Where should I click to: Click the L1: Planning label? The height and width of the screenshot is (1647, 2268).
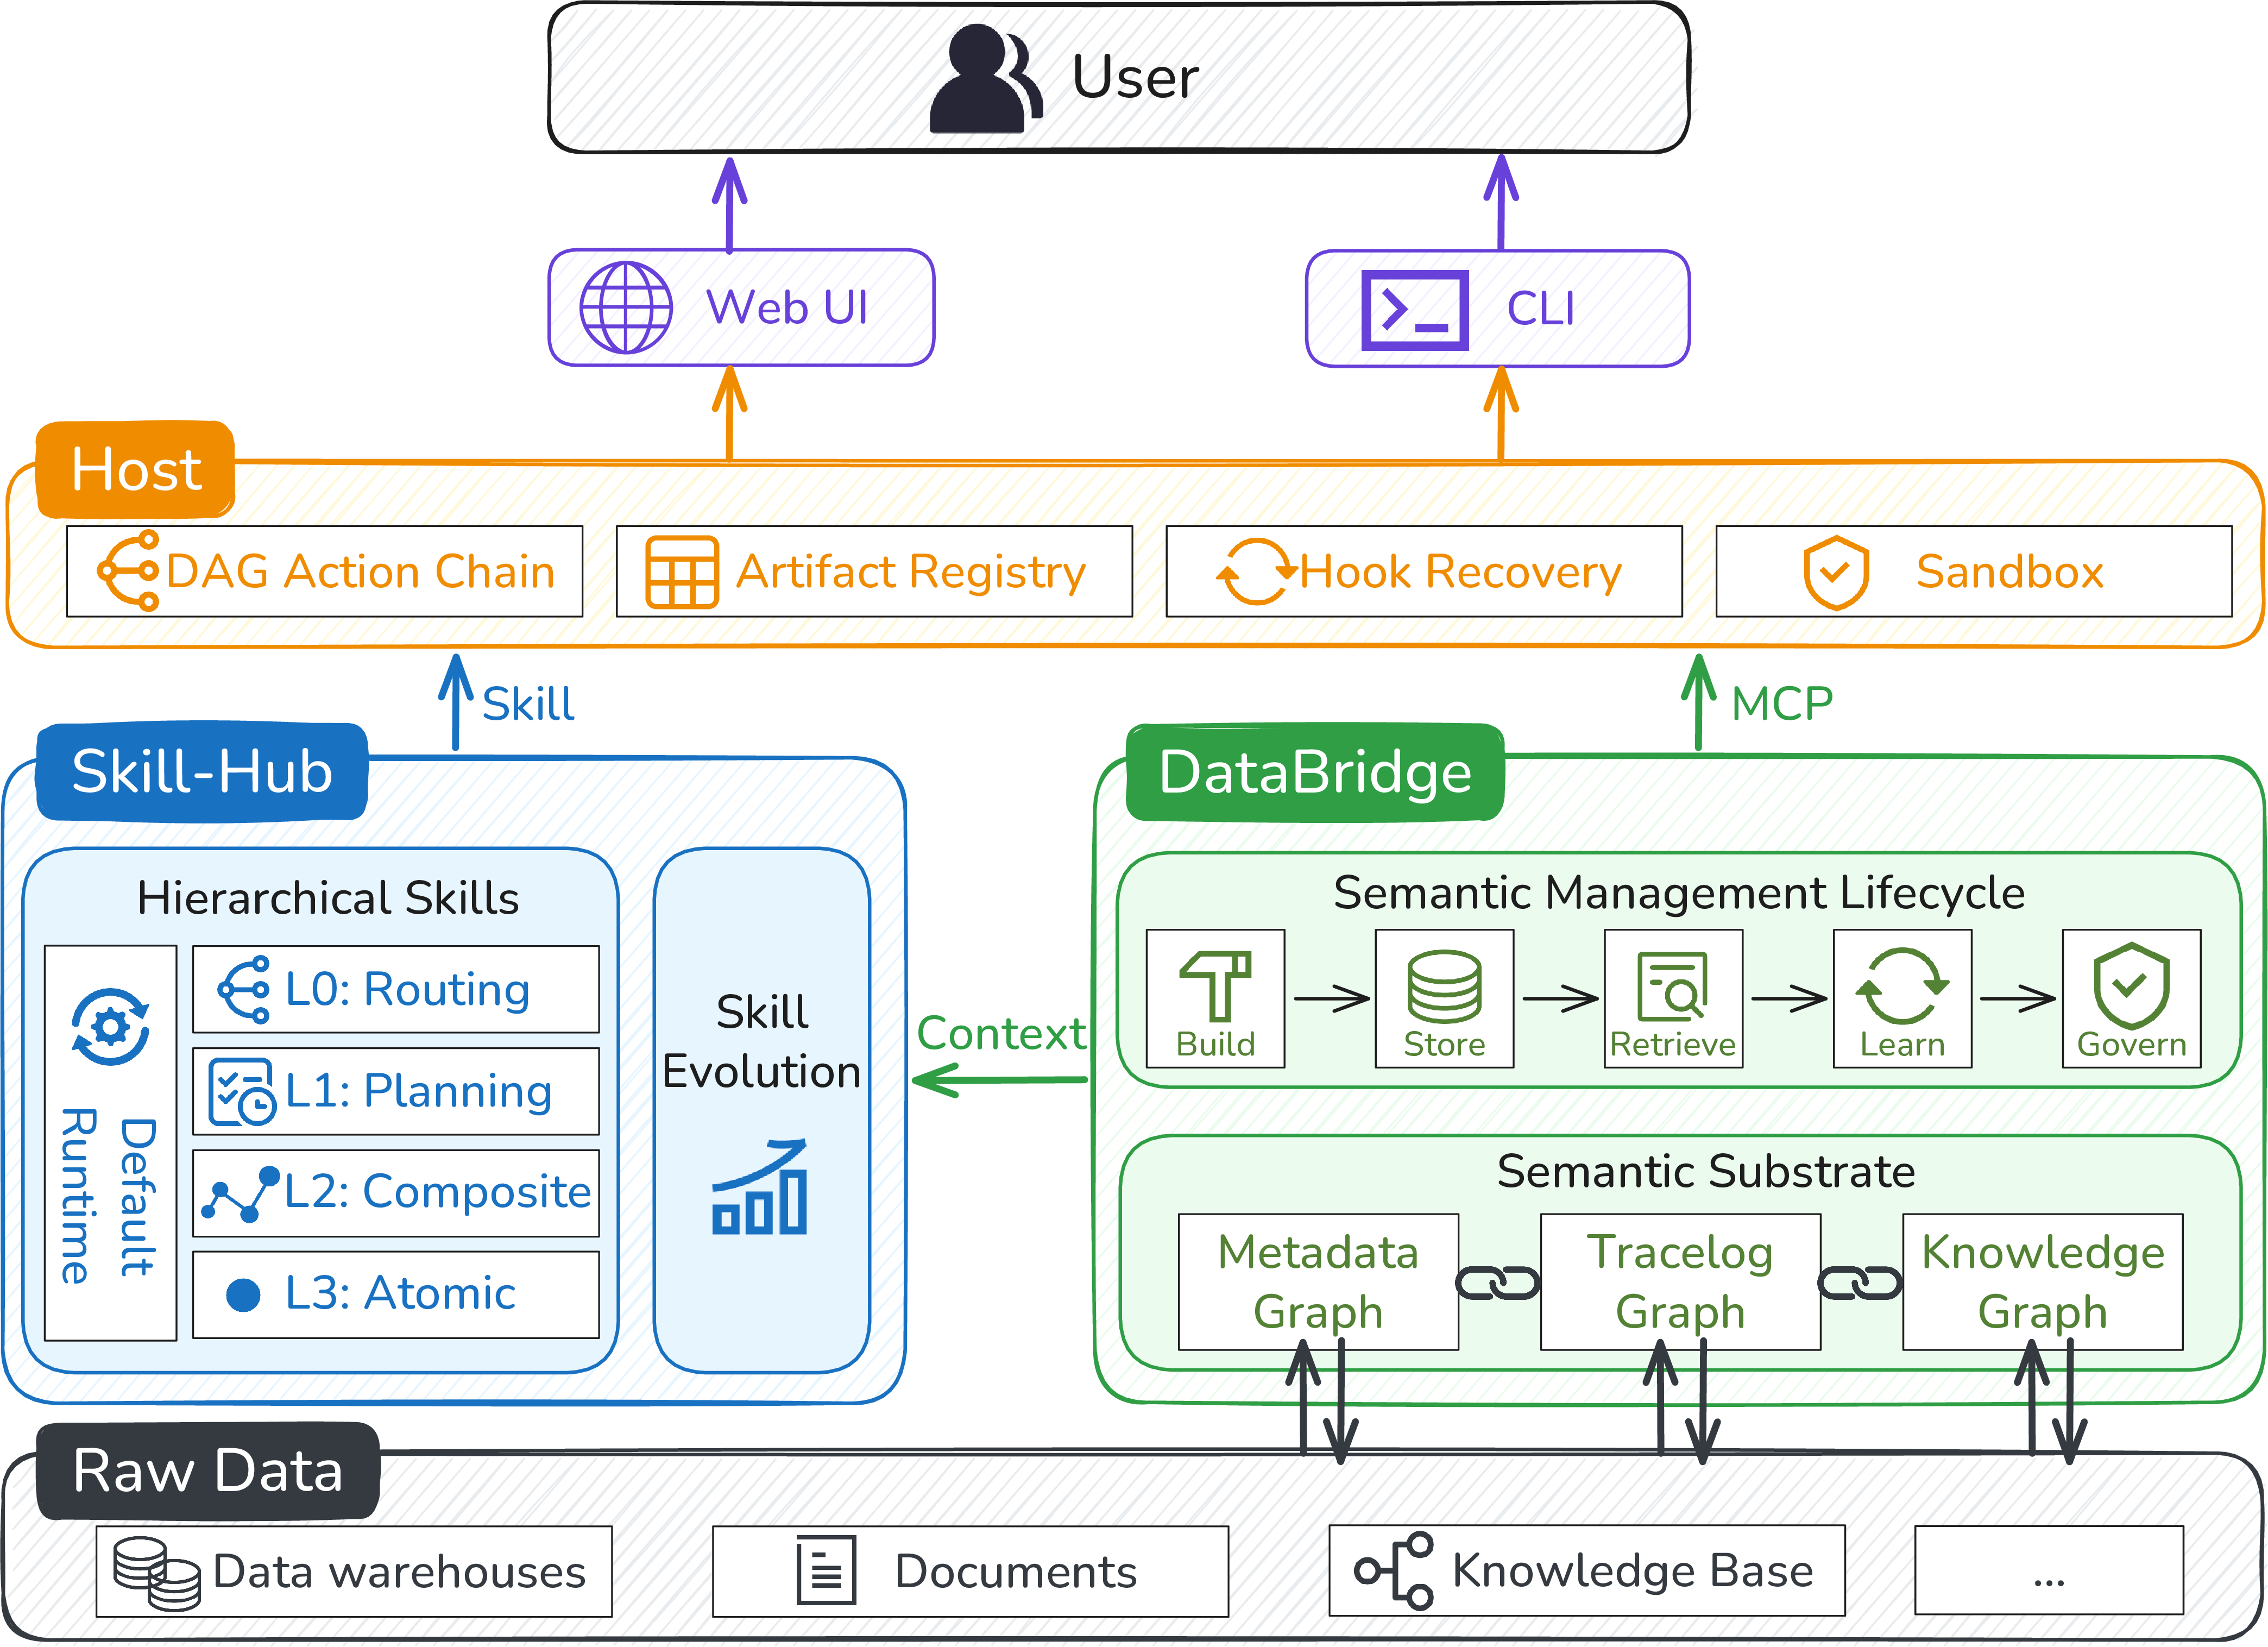418,1092
